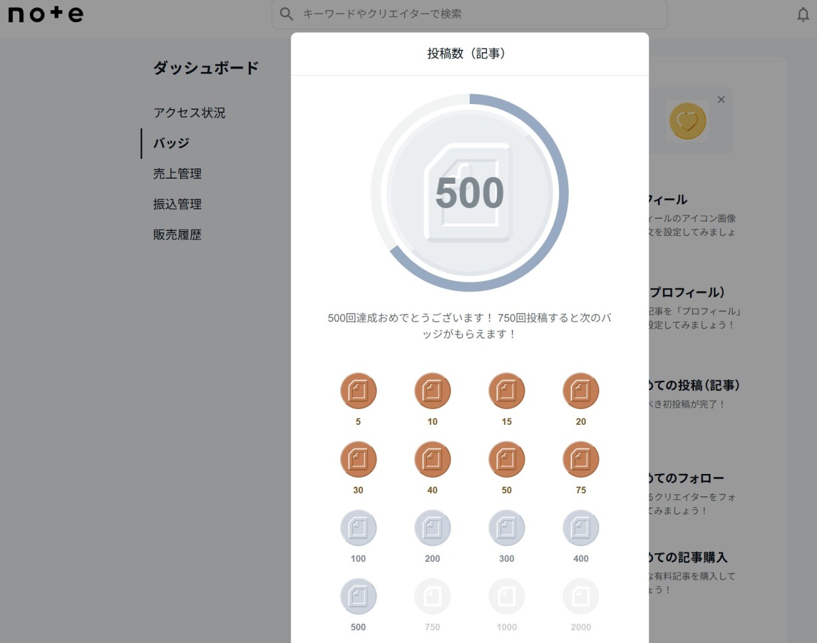Select バッジ in the sidebar
The image size is (817, 643).
coord(171,144)
